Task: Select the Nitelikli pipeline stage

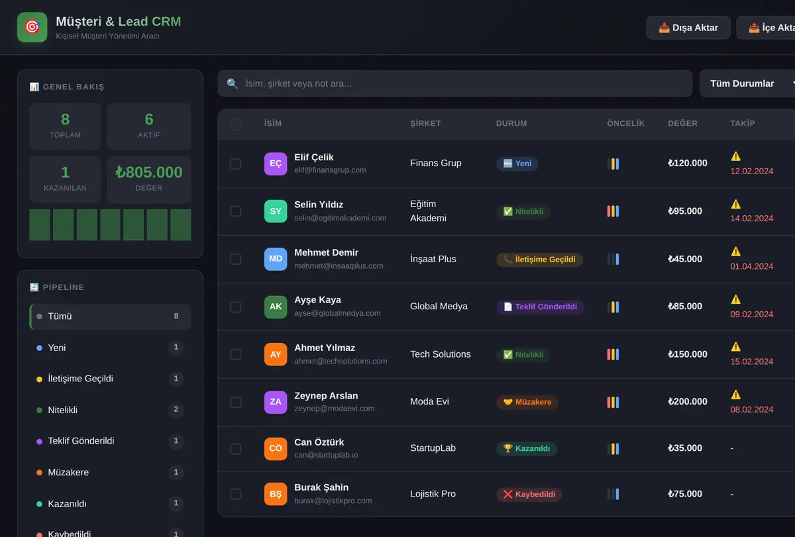Action: [111, 410]
